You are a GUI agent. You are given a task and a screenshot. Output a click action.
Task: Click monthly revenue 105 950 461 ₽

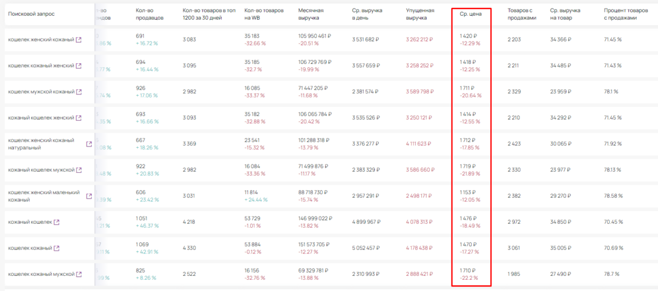pyautogui.click(x=314, y=36)
